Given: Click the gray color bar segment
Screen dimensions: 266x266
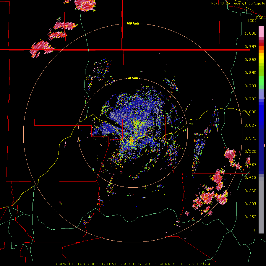Looking at the screenshot, I should tap(261, 205).
